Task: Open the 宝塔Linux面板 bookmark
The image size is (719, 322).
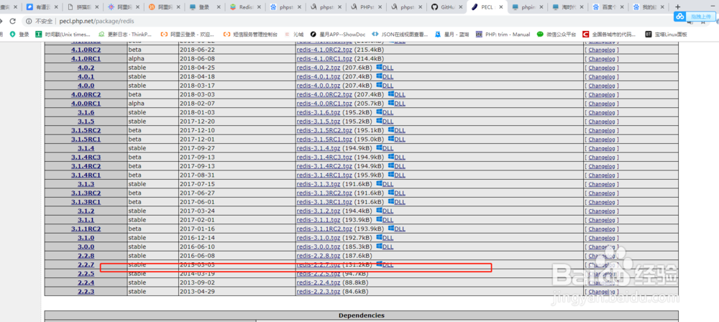Action: pos(666,34)
